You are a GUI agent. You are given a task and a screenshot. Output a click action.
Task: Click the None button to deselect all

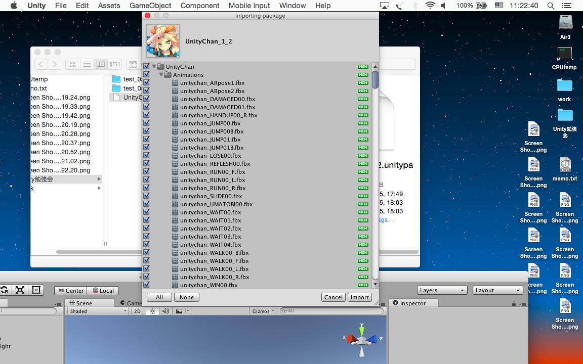[x=186, y=297]
